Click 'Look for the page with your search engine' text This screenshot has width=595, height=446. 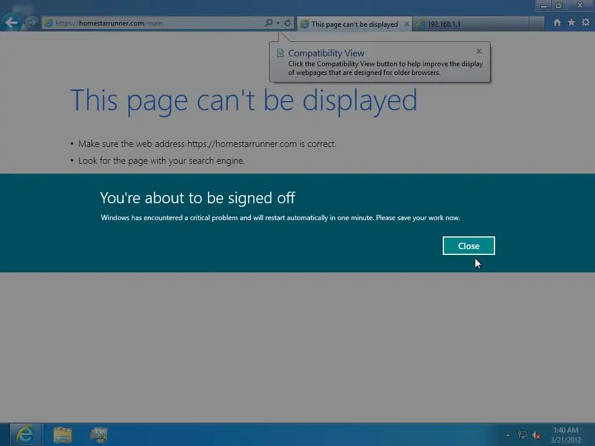coord(162,161)
